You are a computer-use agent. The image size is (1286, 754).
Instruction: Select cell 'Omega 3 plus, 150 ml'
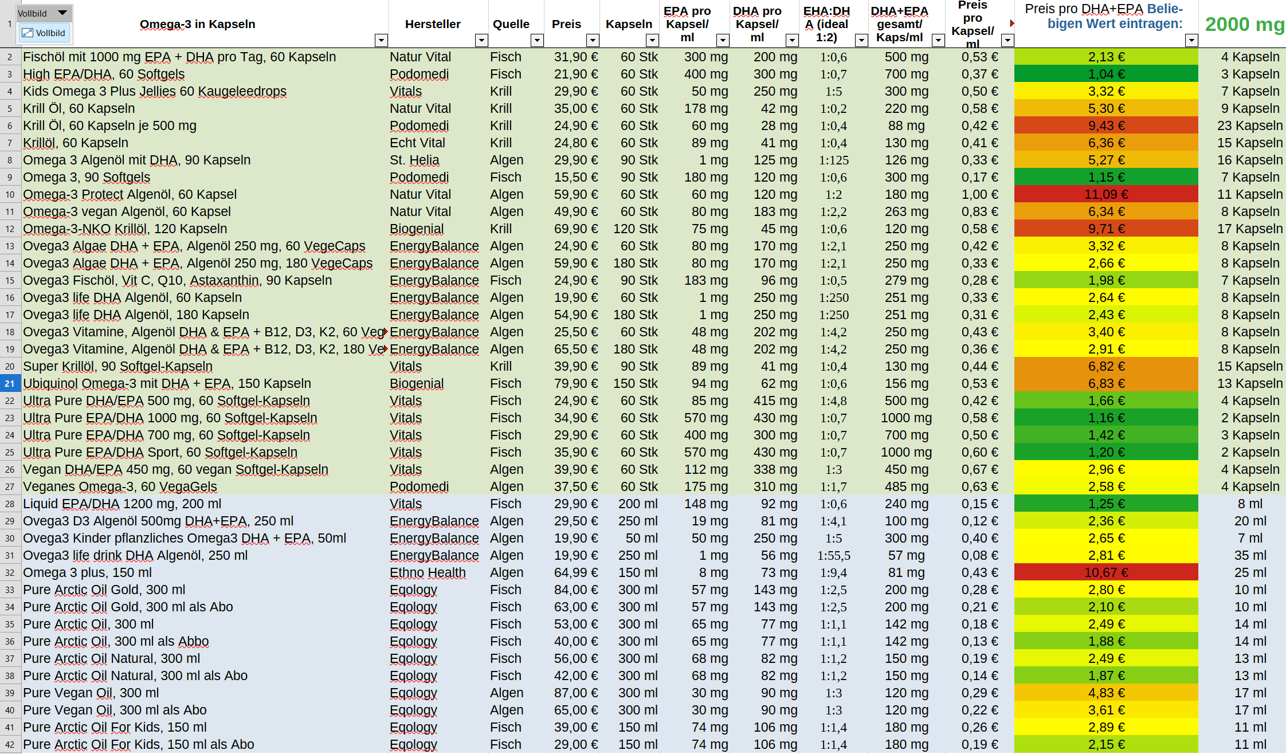[205, 572]
